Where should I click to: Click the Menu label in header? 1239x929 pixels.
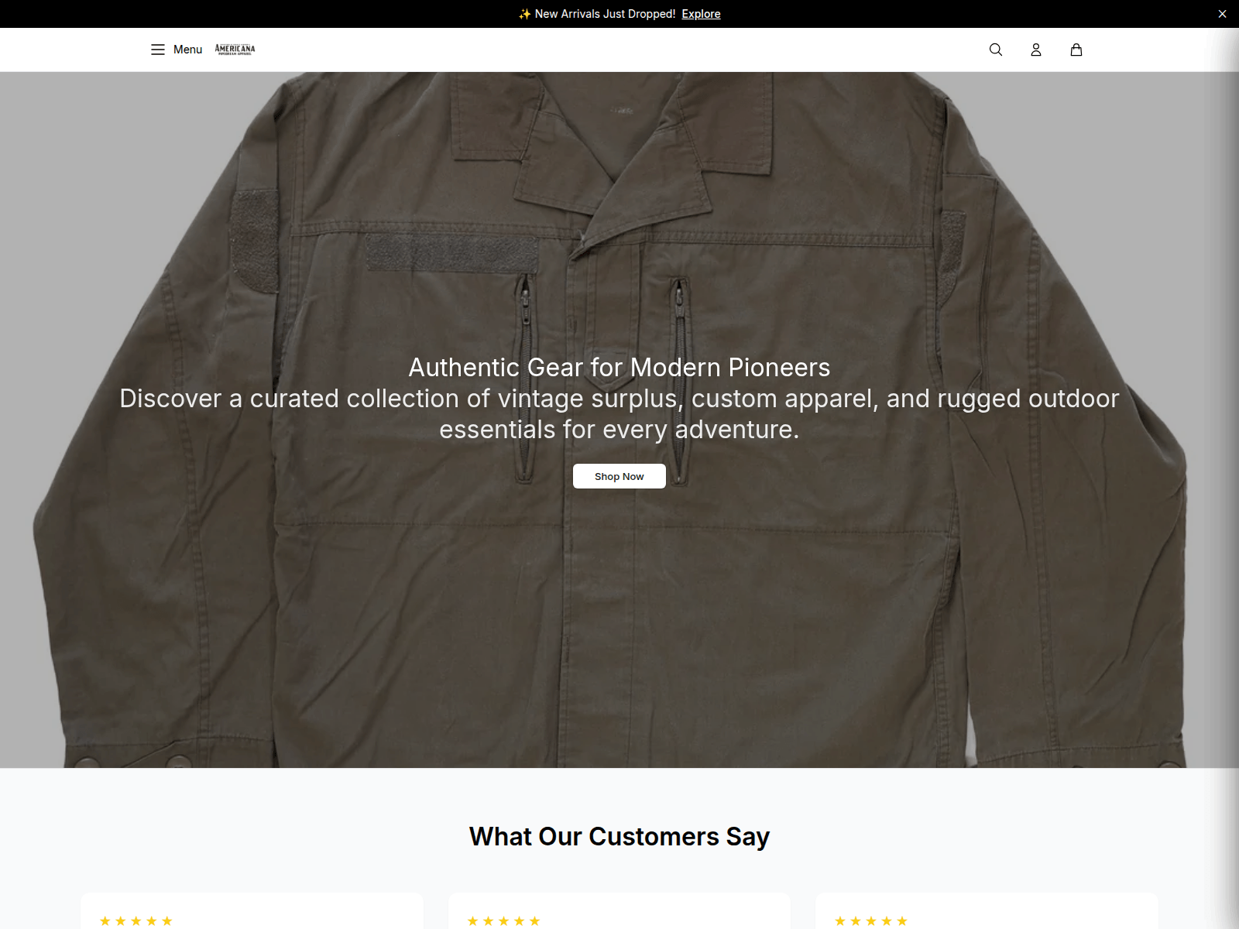coord(187,50)
